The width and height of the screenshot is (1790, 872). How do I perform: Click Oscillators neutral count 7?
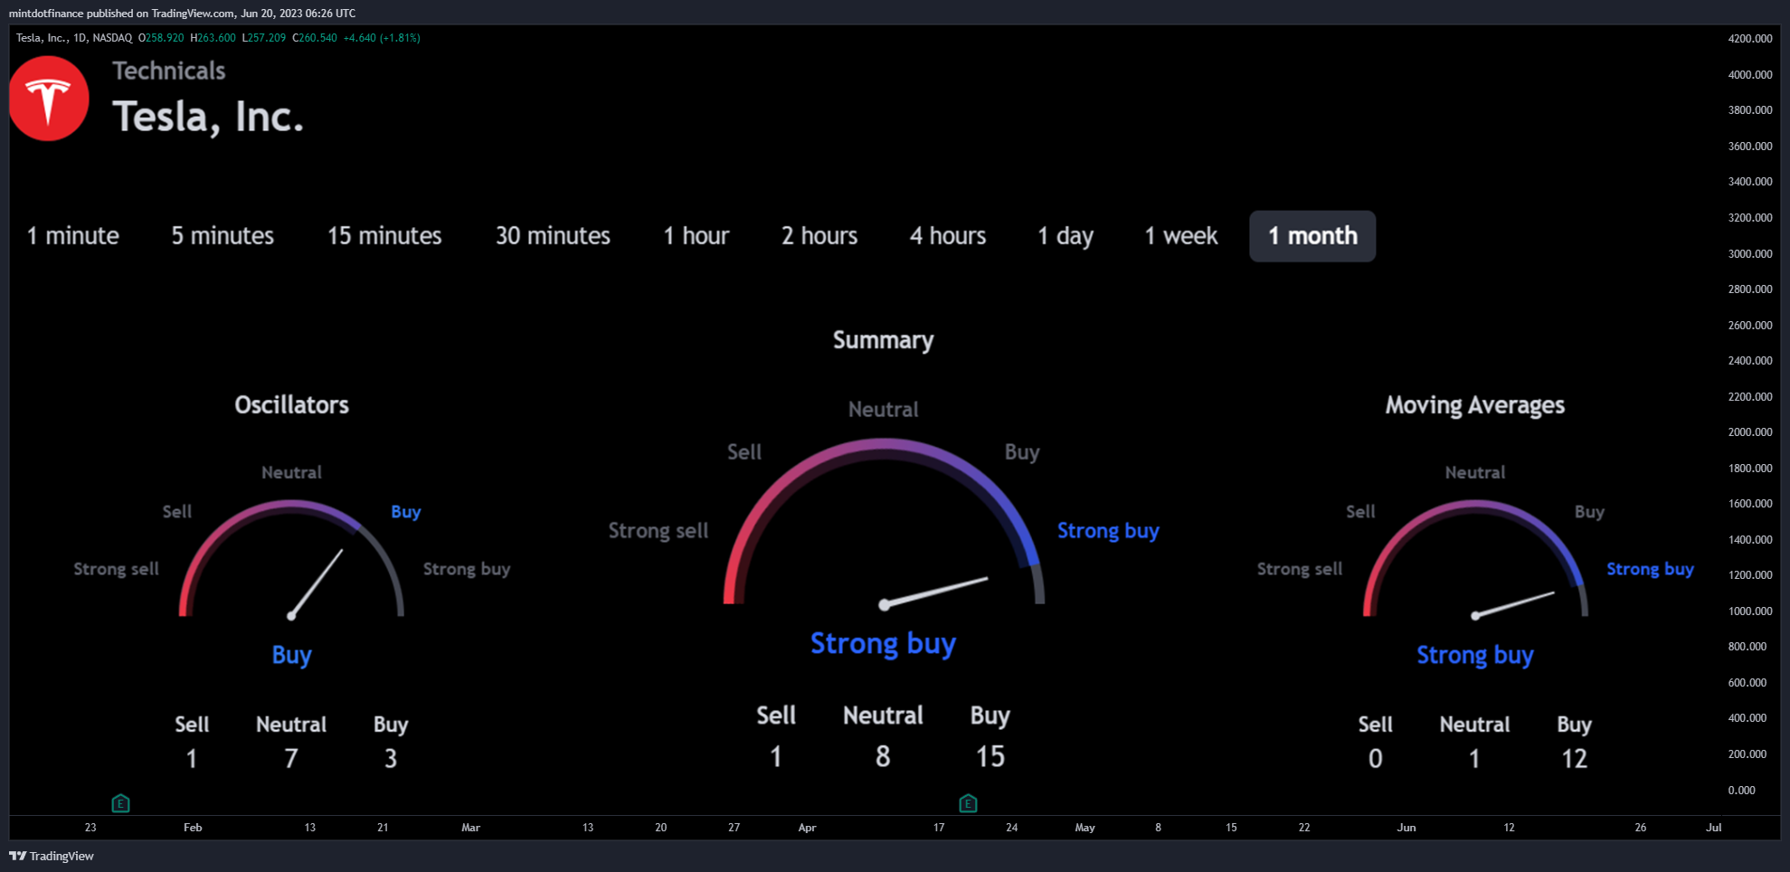tap(291, 758)
